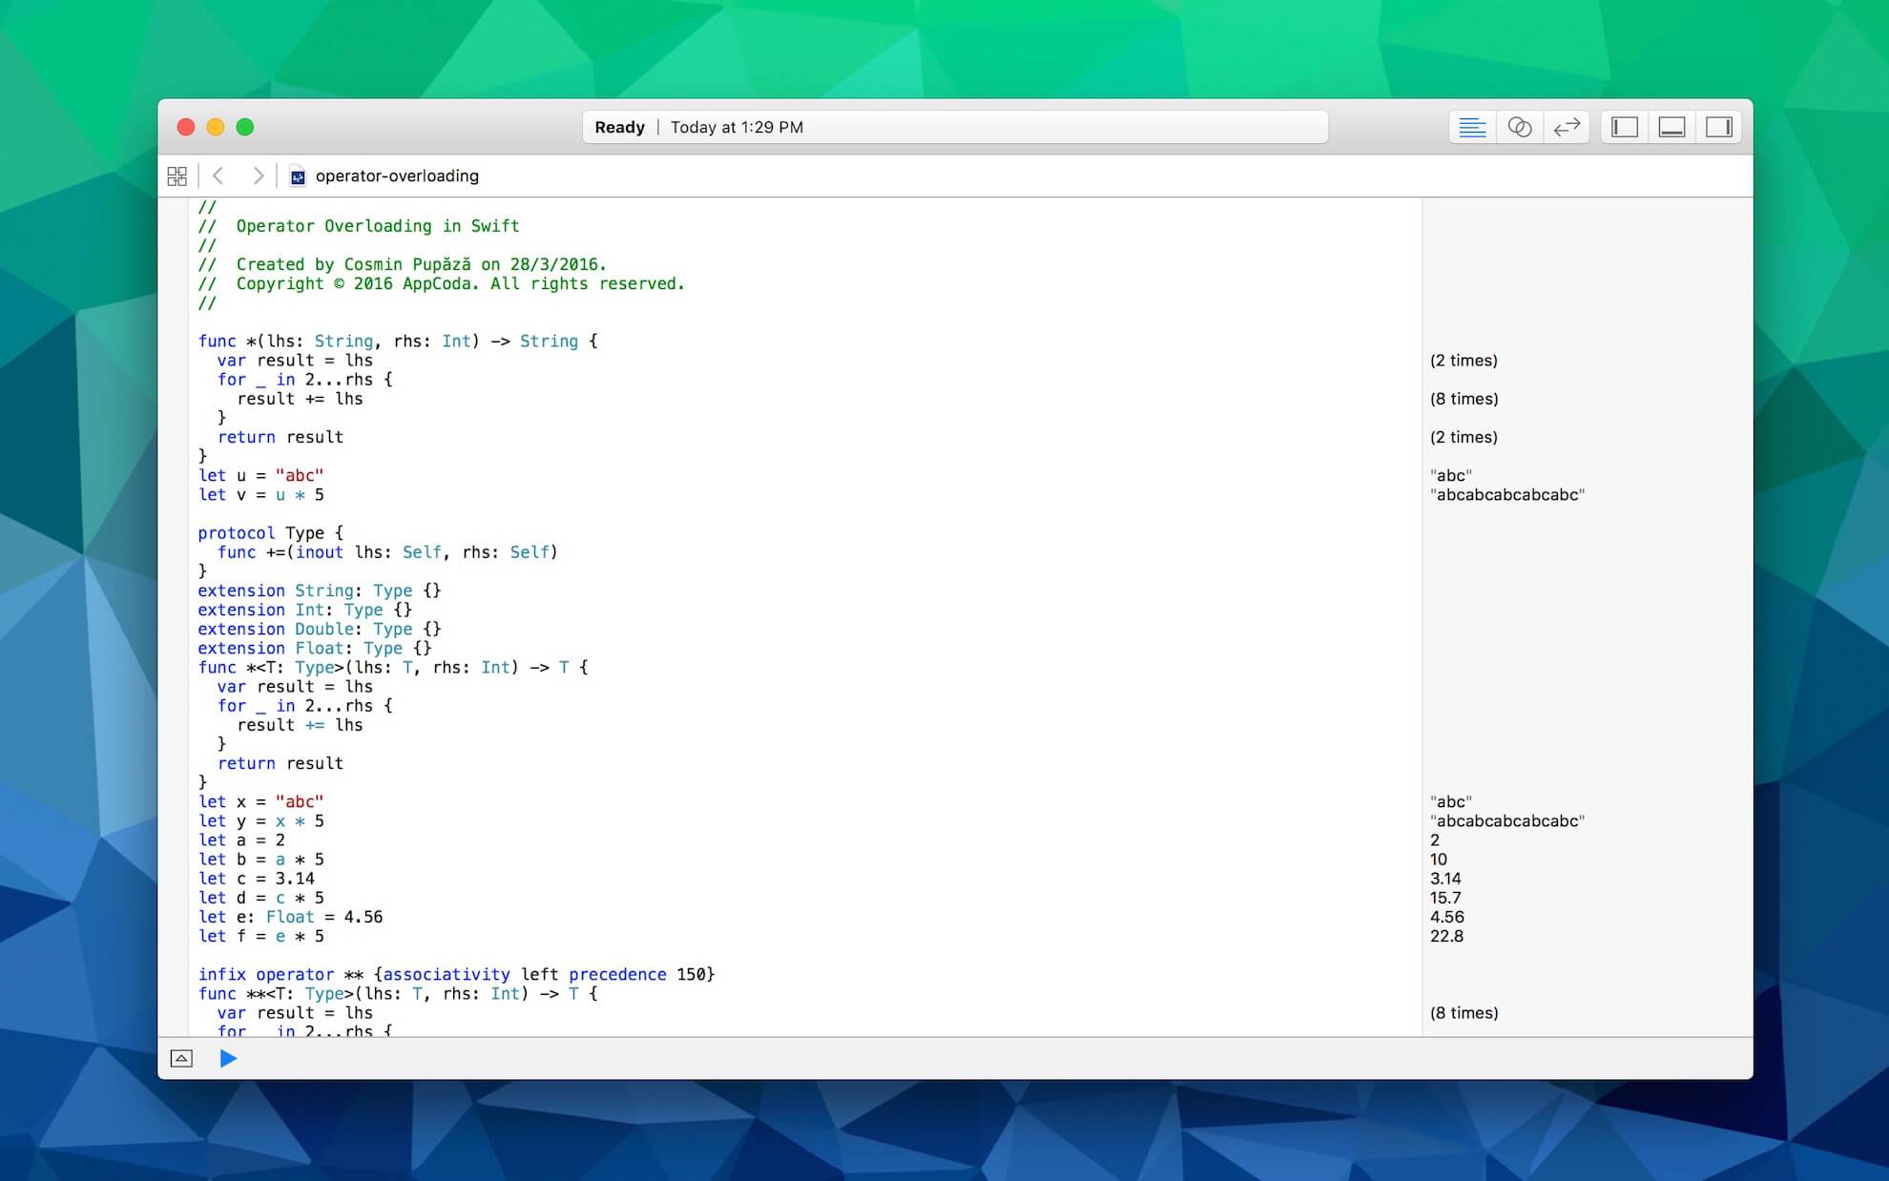Toggle the Navigator panel
The width and height of the screenshot is (1889, 1181).
(x=1625, y=127)
